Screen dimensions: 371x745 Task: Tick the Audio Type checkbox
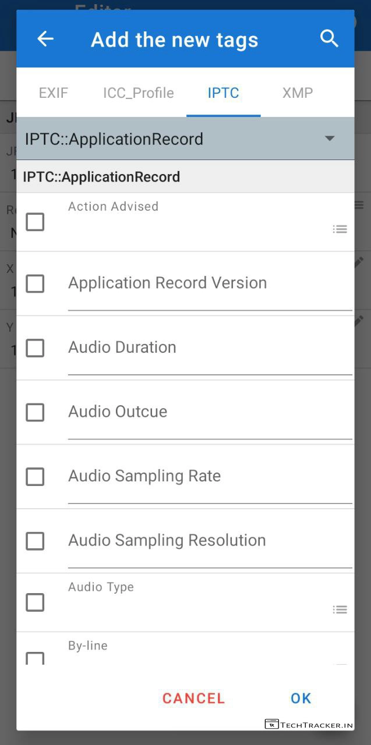click(x=35, y=602)
